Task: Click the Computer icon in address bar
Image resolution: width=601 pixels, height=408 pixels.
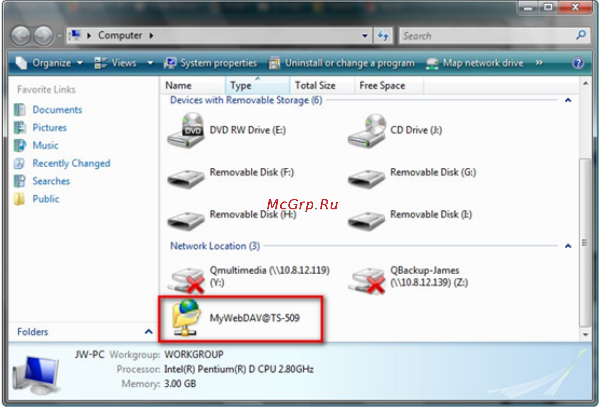Action: [x=75, y=35]
